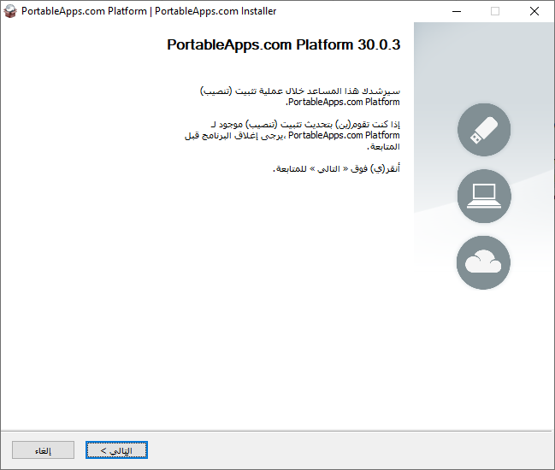Image resolution: width=555 pixels, height=470 pixels.
Task: Click the التالي (Next) button
Action: 116,450
